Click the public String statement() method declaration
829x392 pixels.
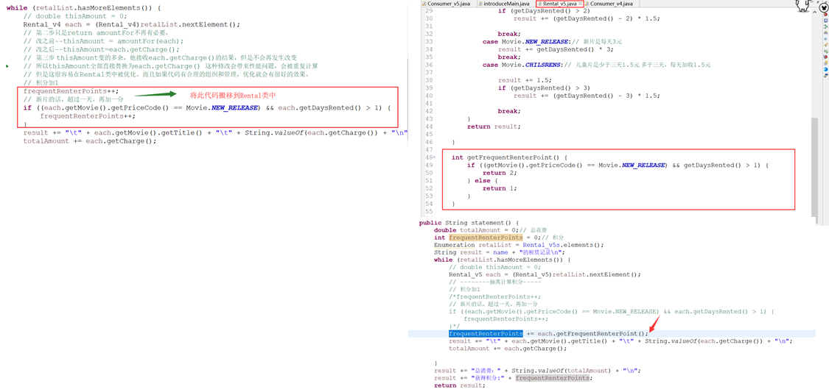[467, 223]
